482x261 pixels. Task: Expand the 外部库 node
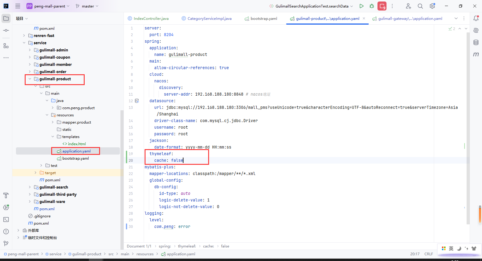18,230
